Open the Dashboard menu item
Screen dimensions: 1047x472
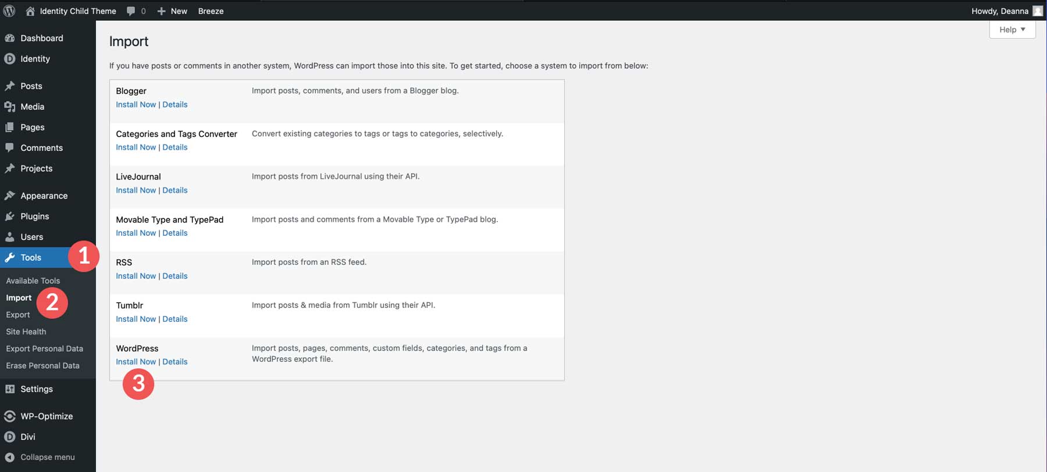pyautogui.click(x=42, y=38)
